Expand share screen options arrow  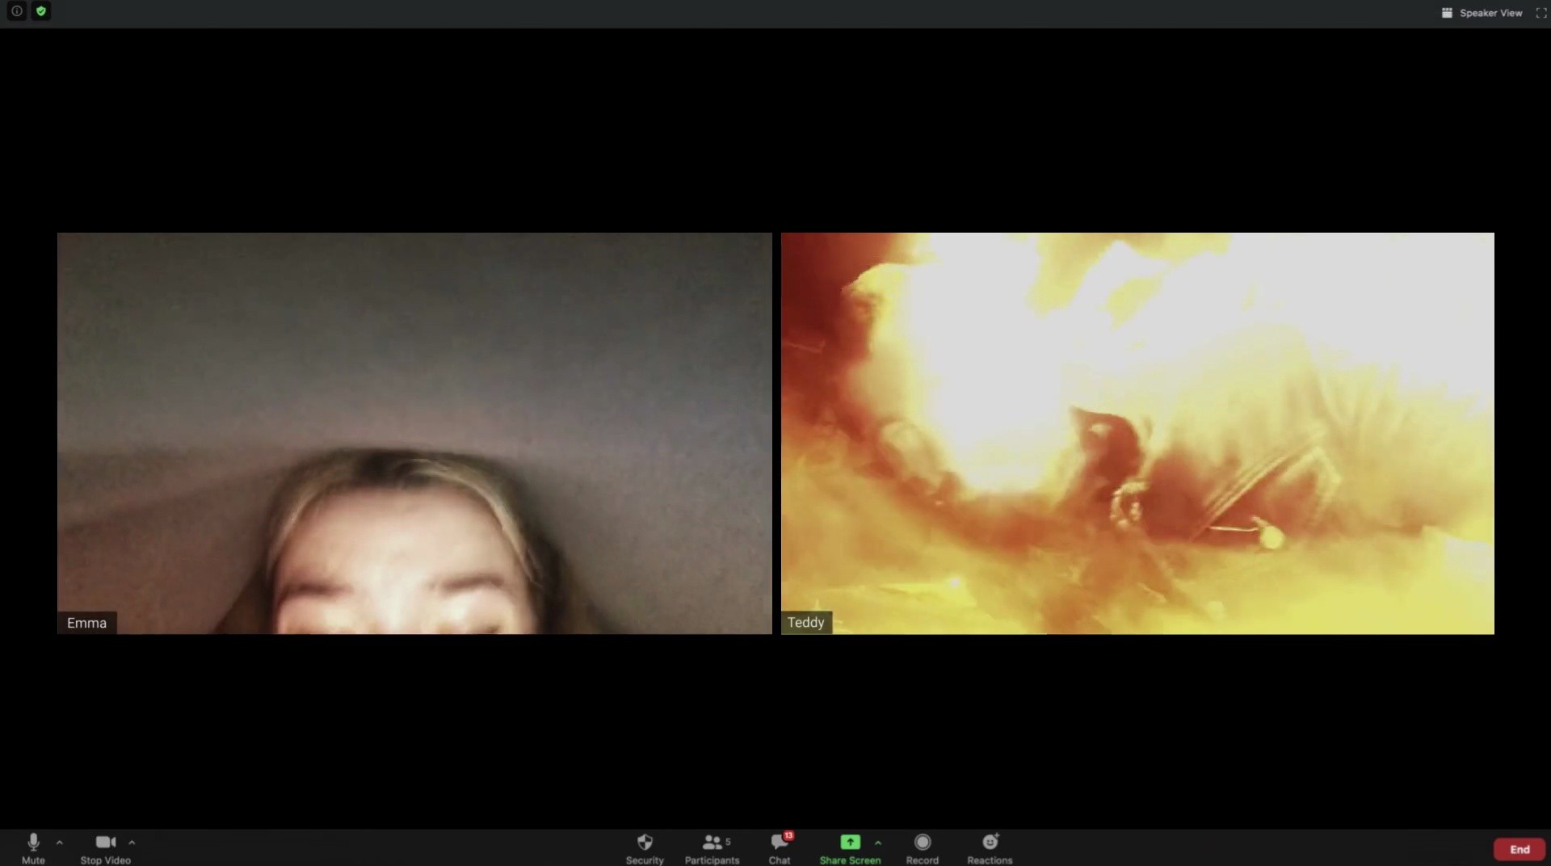[x=878, y=843]
